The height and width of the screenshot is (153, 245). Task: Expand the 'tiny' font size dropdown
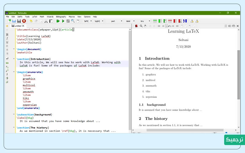145,21
